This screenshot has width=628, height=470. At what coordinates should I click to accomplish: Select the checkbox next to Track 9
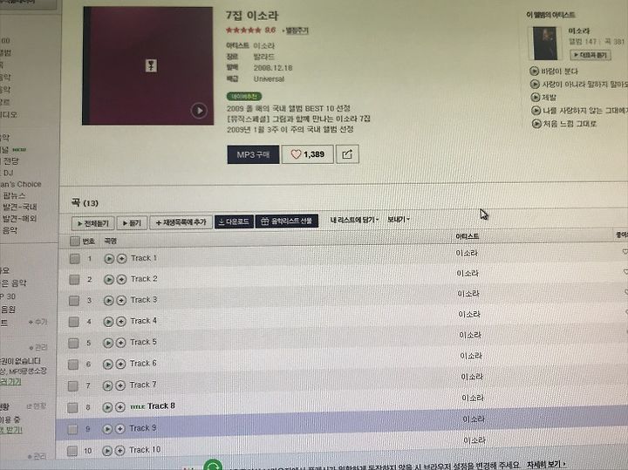pyautogui.click(x=72, y=429)
